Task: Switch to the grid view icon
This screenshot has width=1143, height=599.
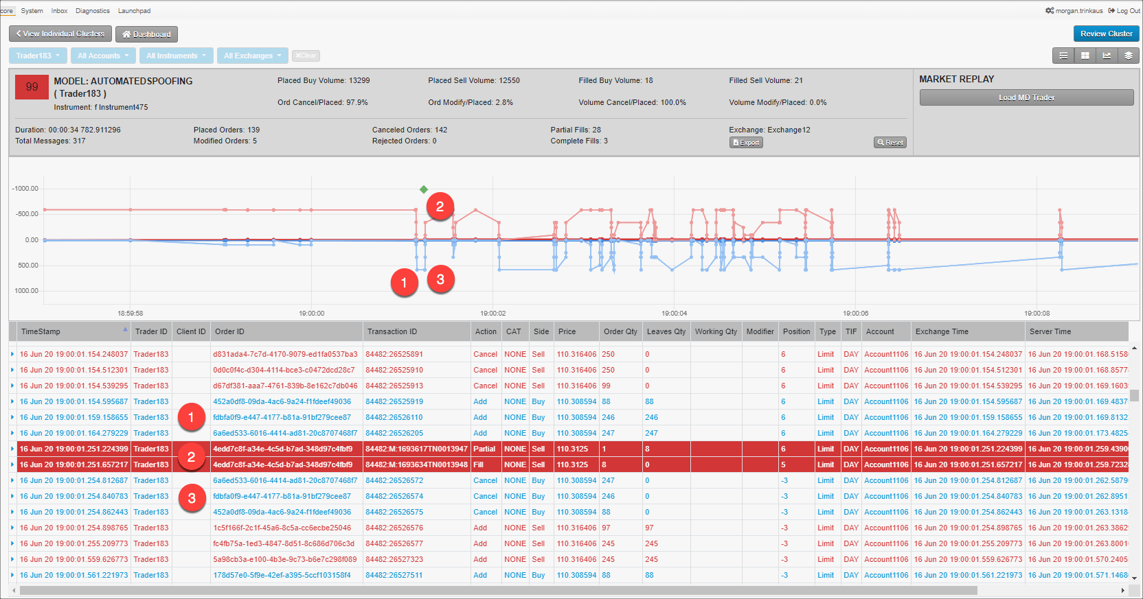Action: click(1085, 56)
